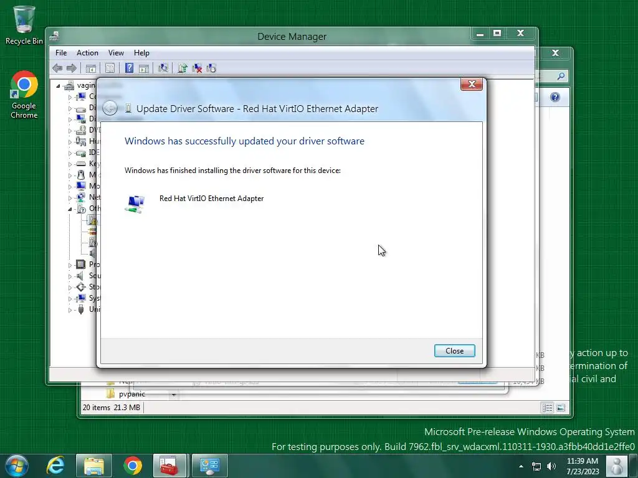The image size is (638, 478).
Task: Open the Recycle Bin desktop icon
Action: [x=24, y=24]
